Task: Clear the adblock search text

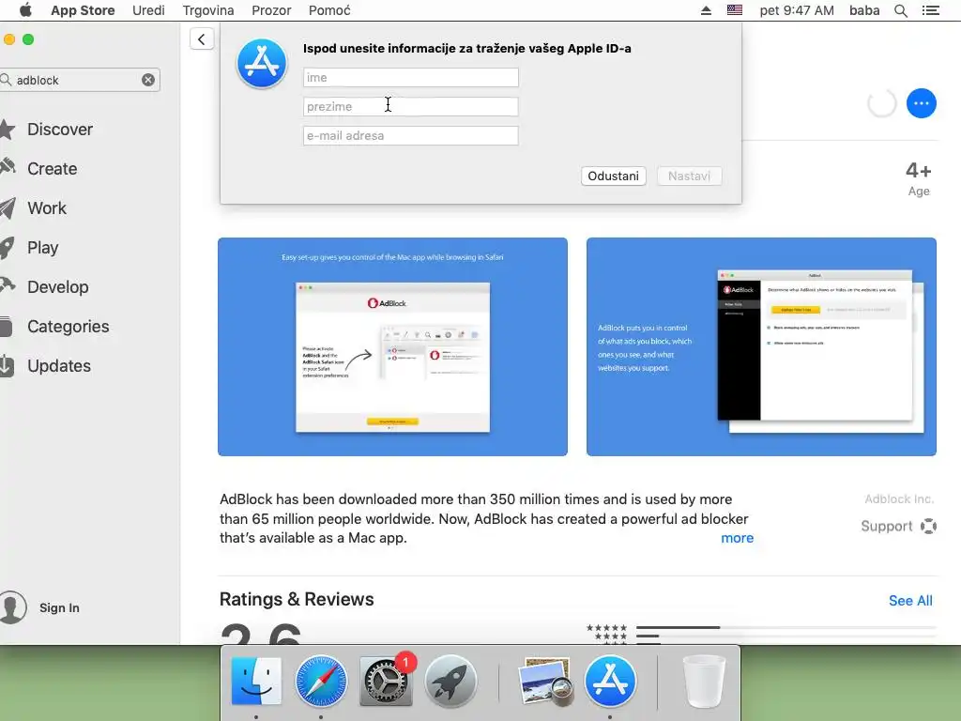Action: coord(148,80)
